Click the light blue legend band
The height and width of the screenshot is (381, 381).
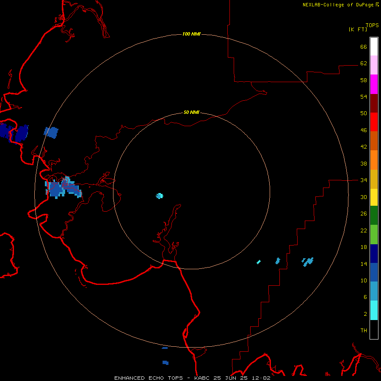[374, 291]
